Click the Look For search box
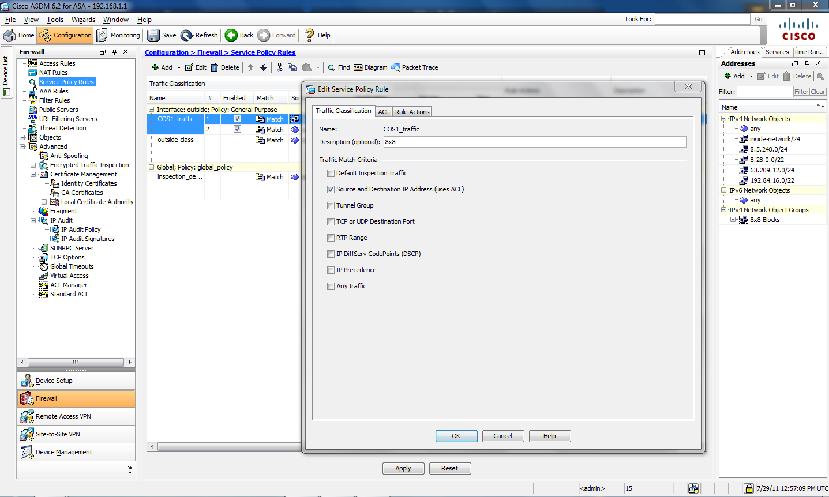Viewport: 829px width, 497px height. (x=702, y=19)
